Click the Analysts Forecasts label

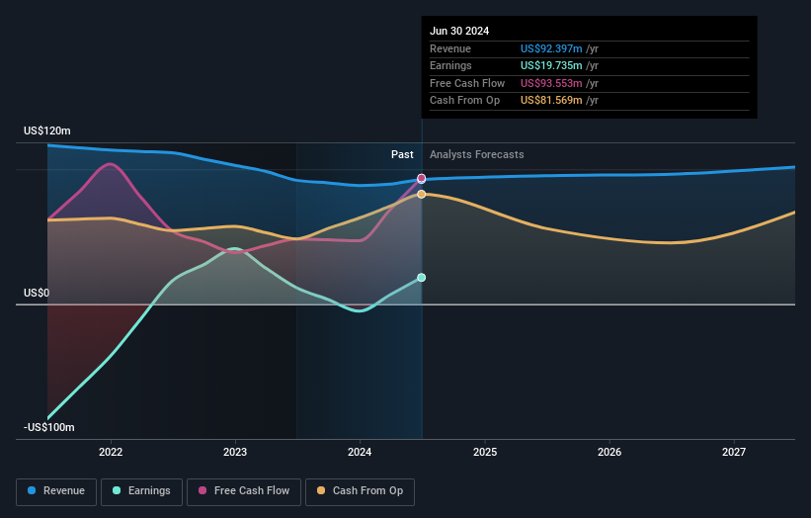click(x=477, y=154)
